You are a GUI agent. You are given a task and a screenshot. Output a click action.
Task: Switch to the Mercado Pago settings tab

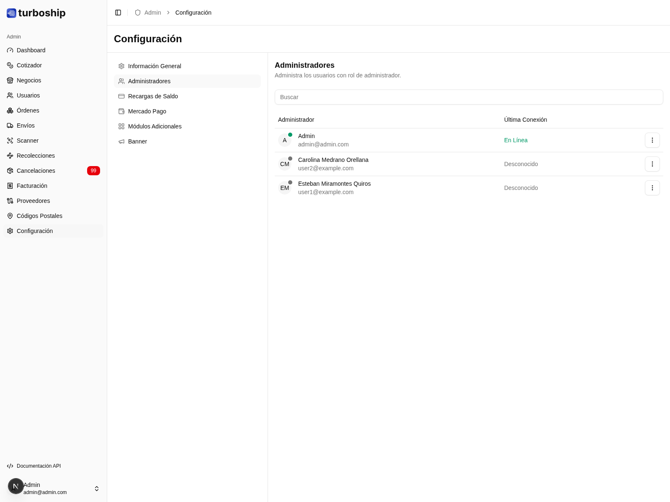tap(147, 111)
